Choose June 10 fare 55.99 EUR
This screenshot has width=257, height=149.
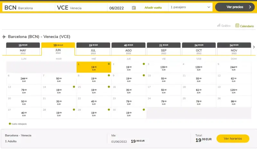pyautogui.click(x=164, y=79)
